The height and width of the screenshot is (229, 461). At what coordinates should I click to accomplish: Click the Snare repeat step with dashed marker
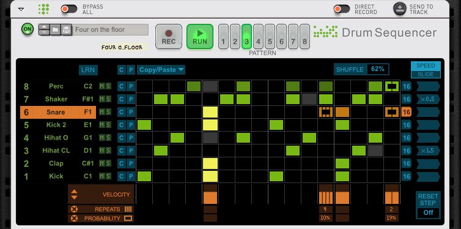pos(326,112)
